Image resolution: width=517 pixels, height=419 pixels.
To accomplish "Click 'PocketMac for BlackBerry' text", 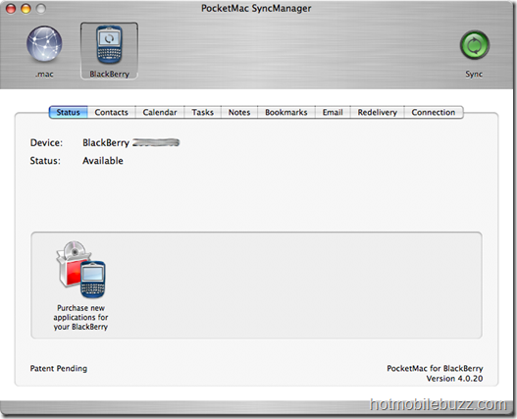I will coord(435,368).
